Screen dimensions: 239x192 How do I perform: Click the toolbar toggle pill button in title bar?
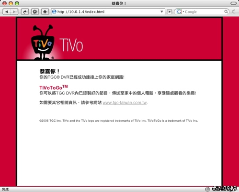click(233, 3)
